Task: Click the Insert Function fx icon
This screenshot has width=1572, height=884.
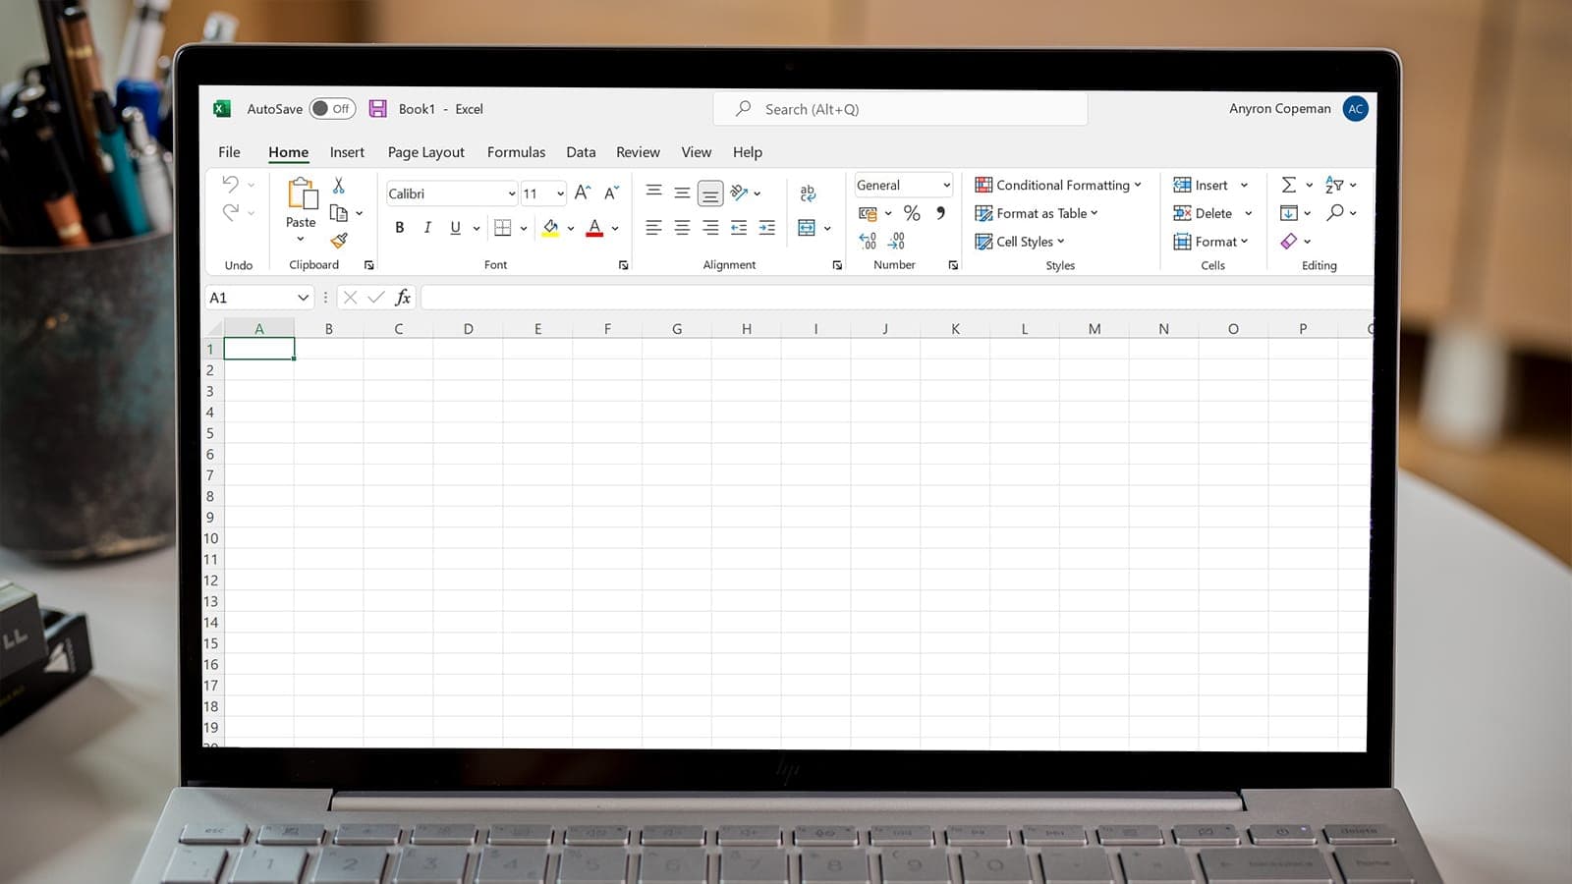Action: (403, 298)
